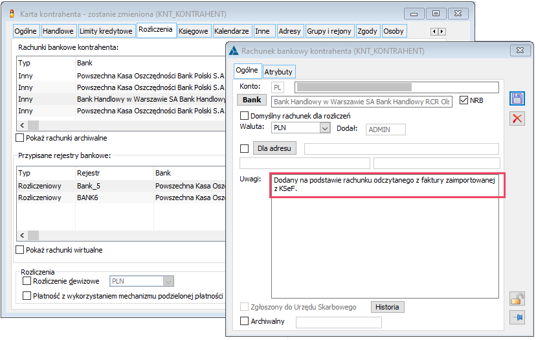Viewport: 536px width, 340px height.
Task: Open the Grupy i rejony tab
Action: 329,31
